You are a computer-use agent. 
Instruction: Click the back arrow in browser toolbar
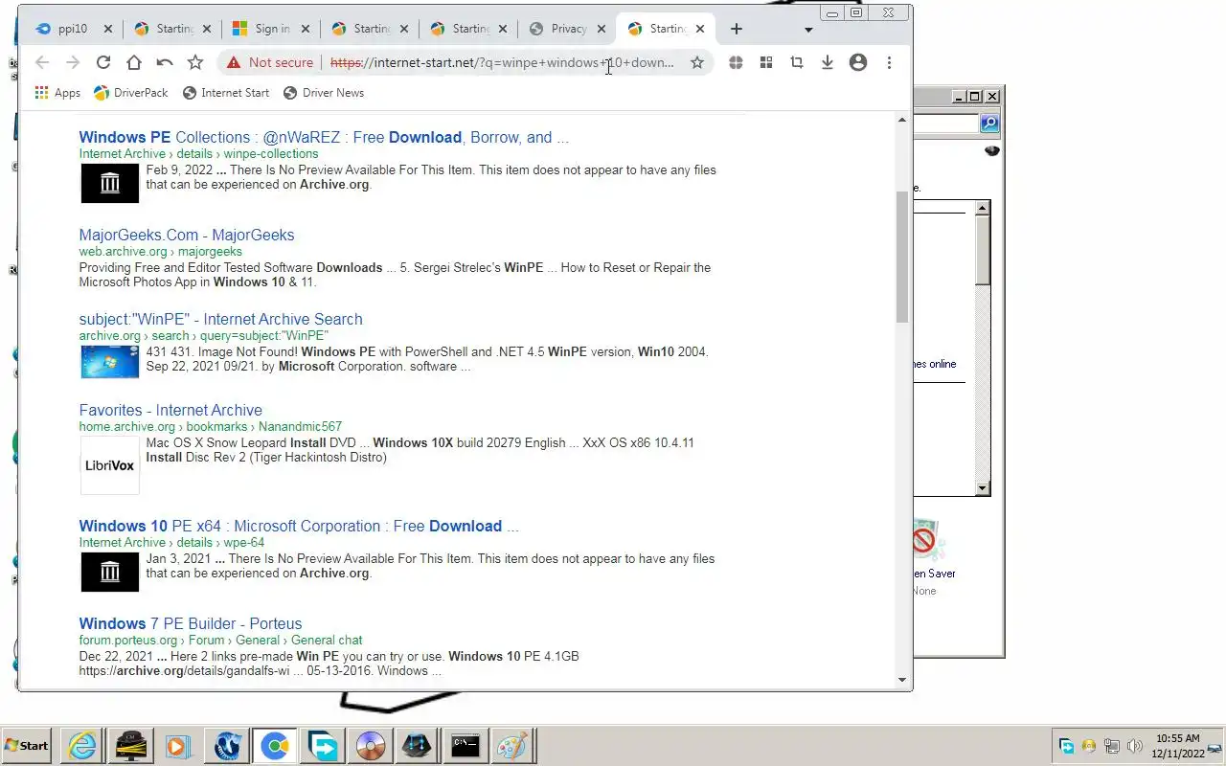click(42, 62)
